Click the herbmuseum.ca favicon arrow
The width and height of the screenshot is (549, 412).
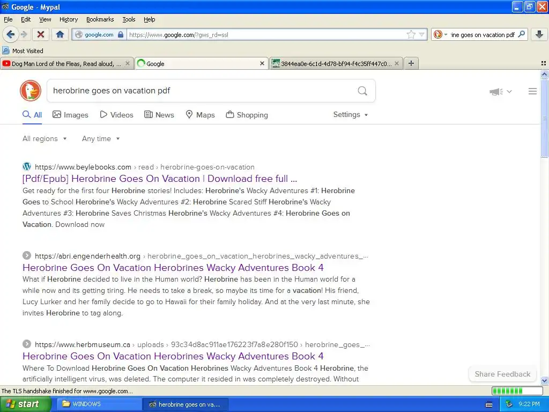point(27,344)
